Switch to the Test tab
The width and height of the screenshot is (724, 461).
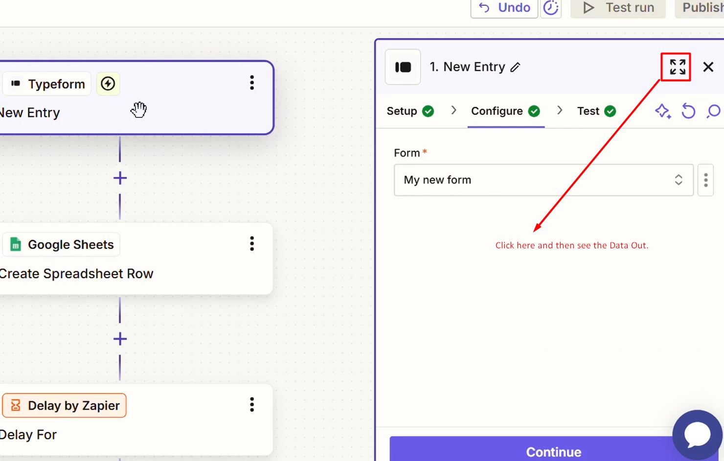[596, 111]
